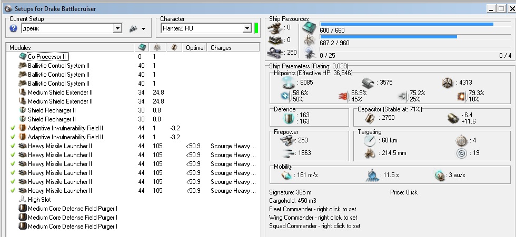Click the warp speed icon showing 3 au/s
The height and width of the screenshot is (237, 516).
point(440,176)
